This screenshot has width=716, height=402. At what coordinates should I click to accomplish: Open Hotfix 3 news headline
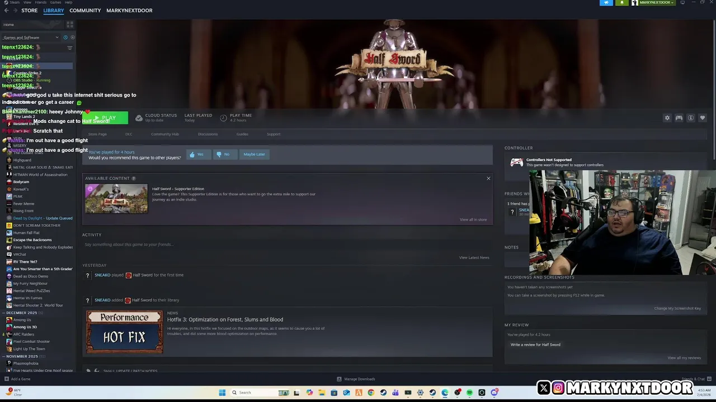[225, 320]
